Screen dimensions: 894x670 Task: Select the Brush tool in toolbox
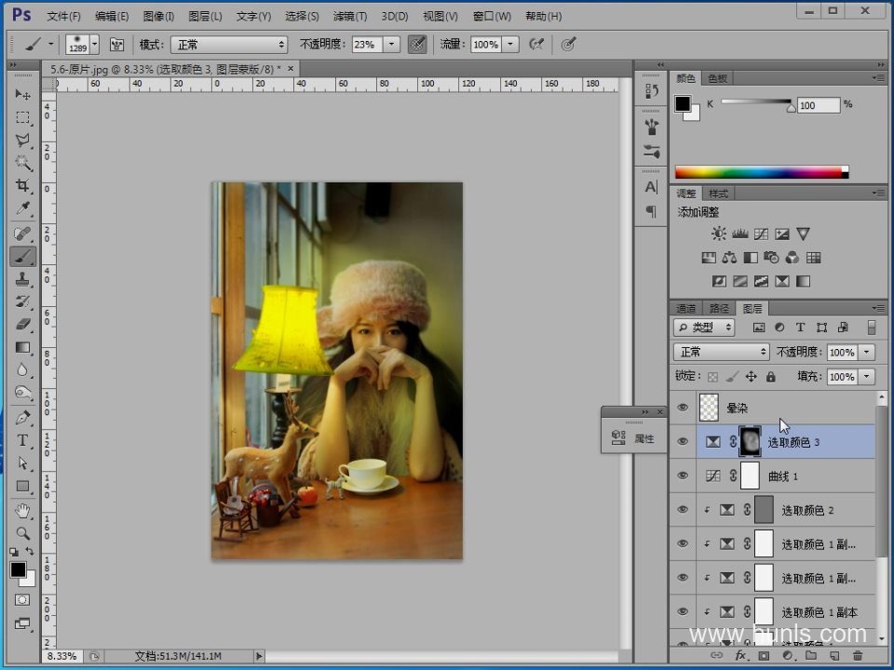(x=22, y=257)
